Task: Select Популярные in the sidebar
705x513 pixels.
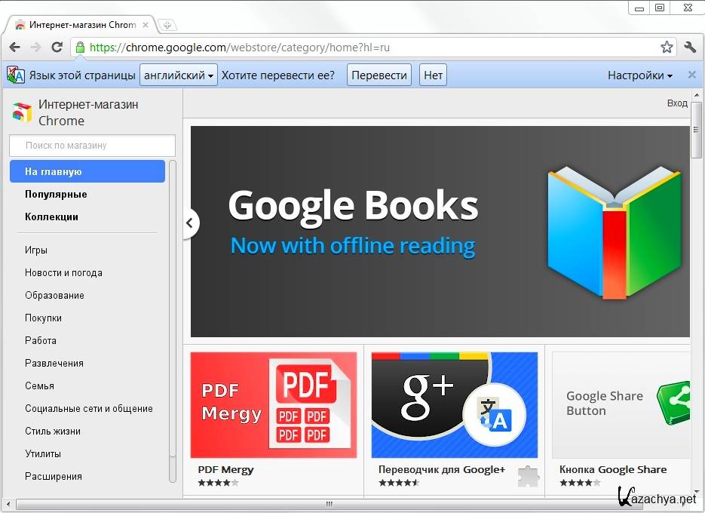Action: coord(56,194)
